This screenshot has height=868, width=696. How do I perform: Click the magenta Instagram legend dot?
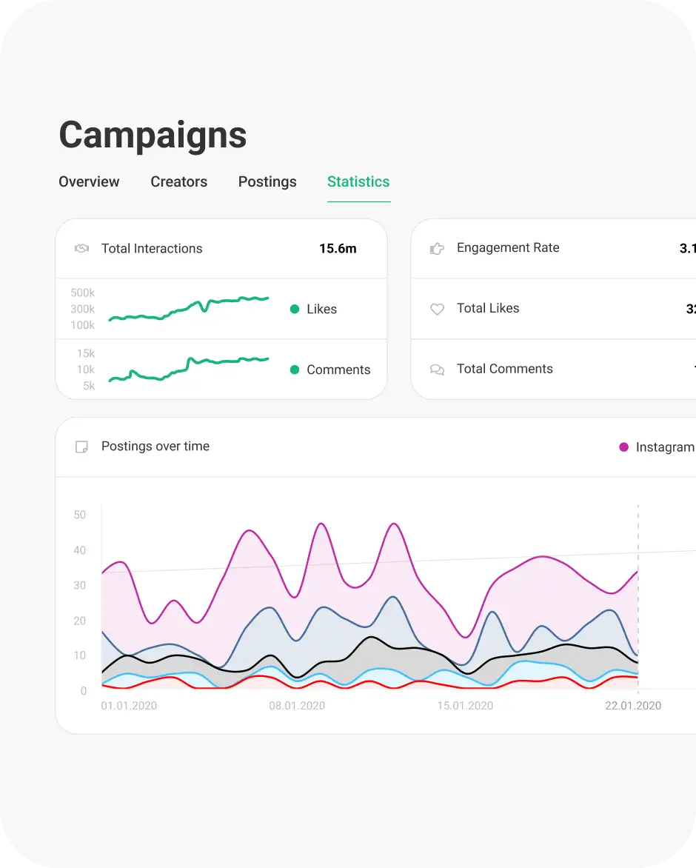click(x=623, y=447)
